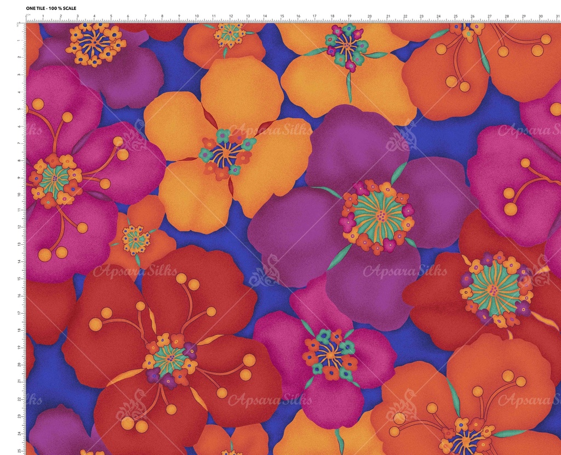The image size is (561, 455).
Task: Click the 20 mark on the vertical ruler
Action: pyautogui.click(x=18, y=365)
